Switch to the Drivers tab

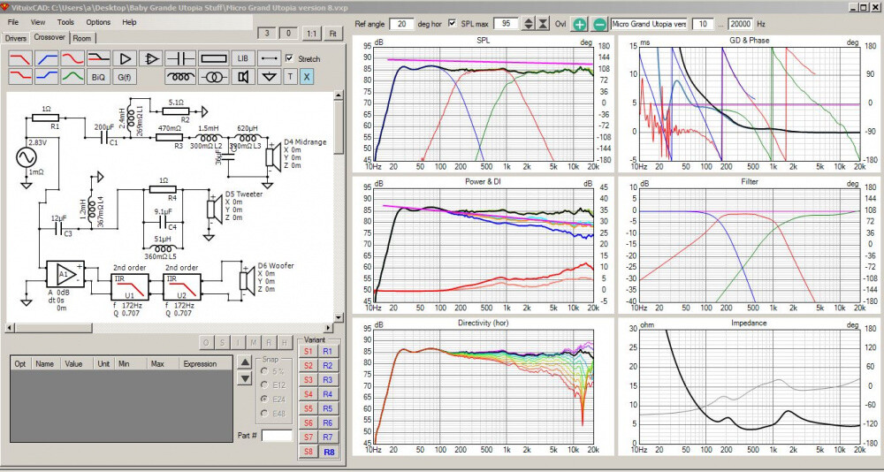point(15,38)
